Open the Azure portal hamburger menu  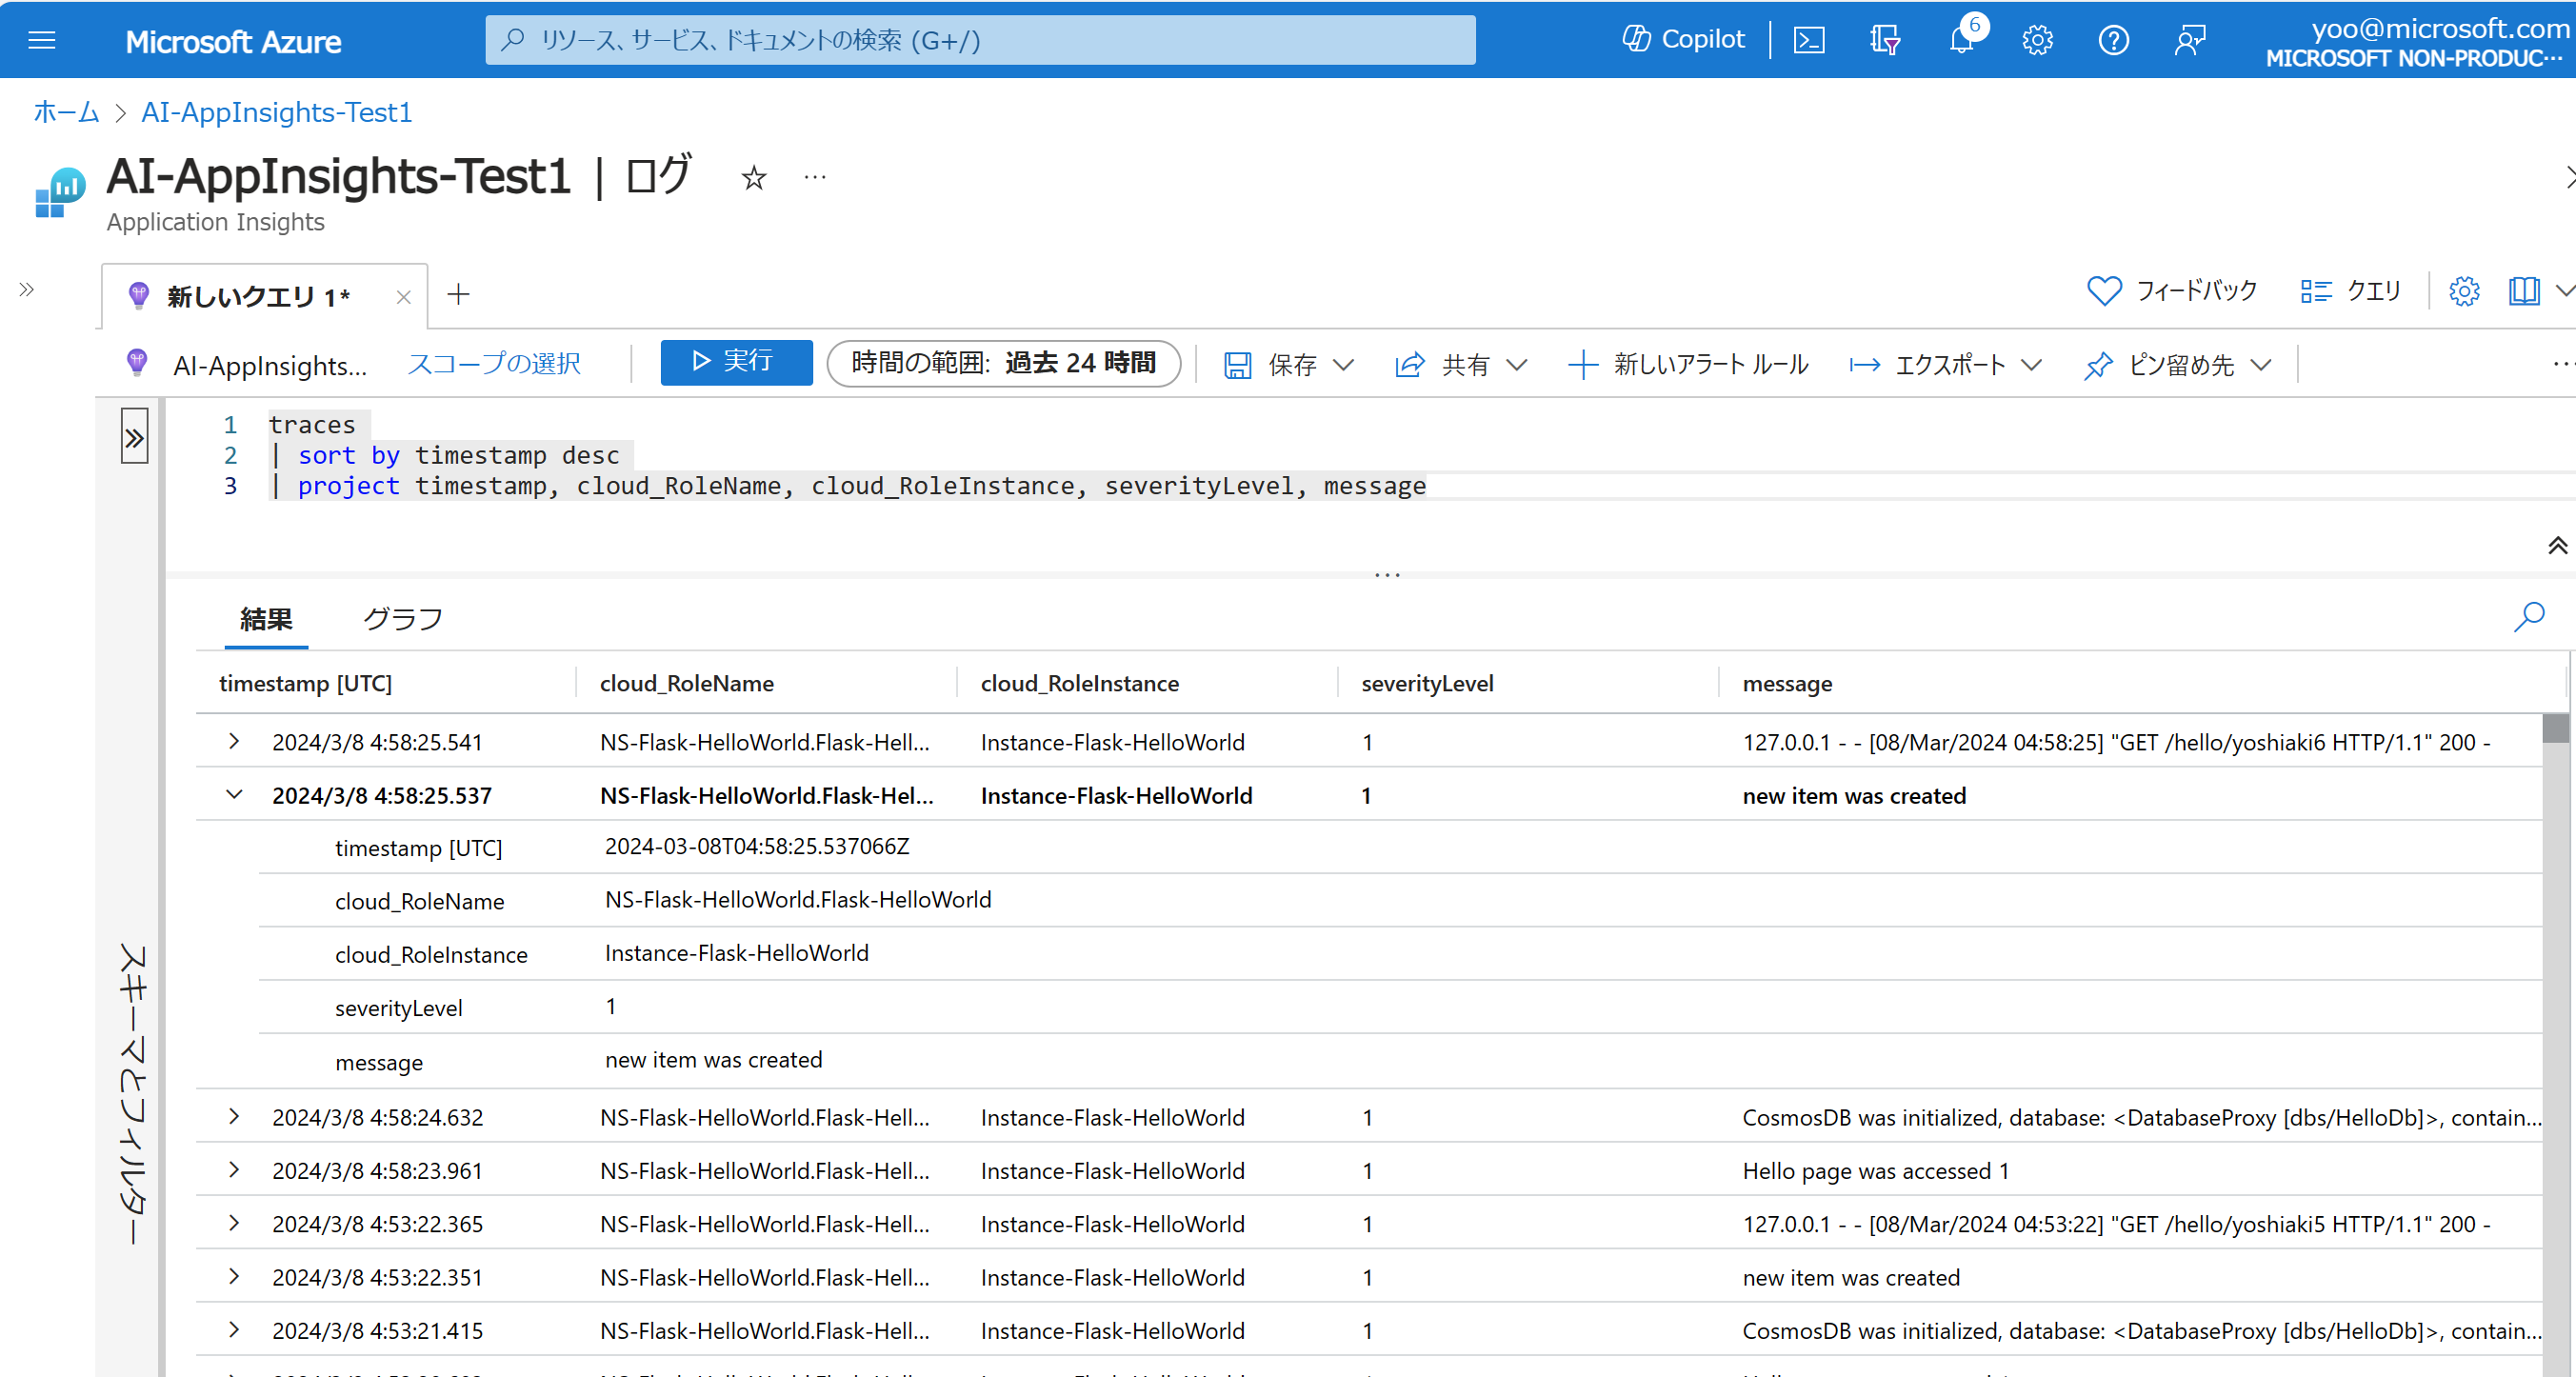tap(42, 40)
